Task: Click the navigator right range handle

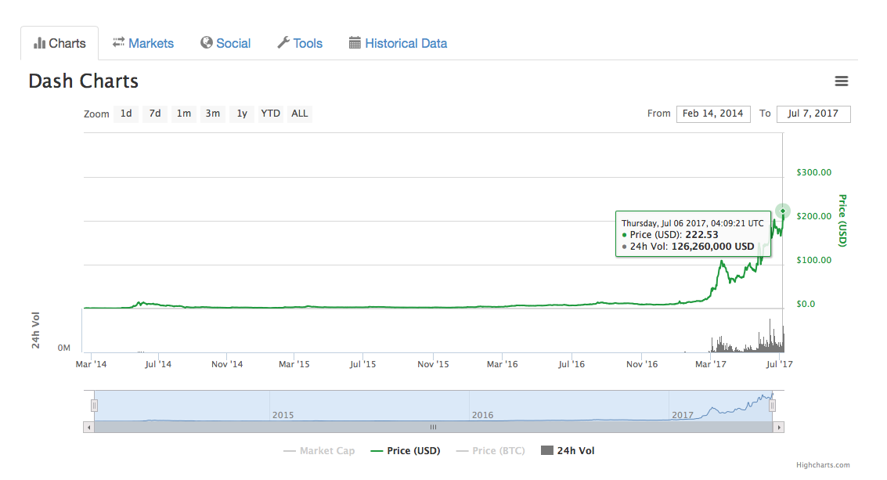Action: (x=772, y=406)
